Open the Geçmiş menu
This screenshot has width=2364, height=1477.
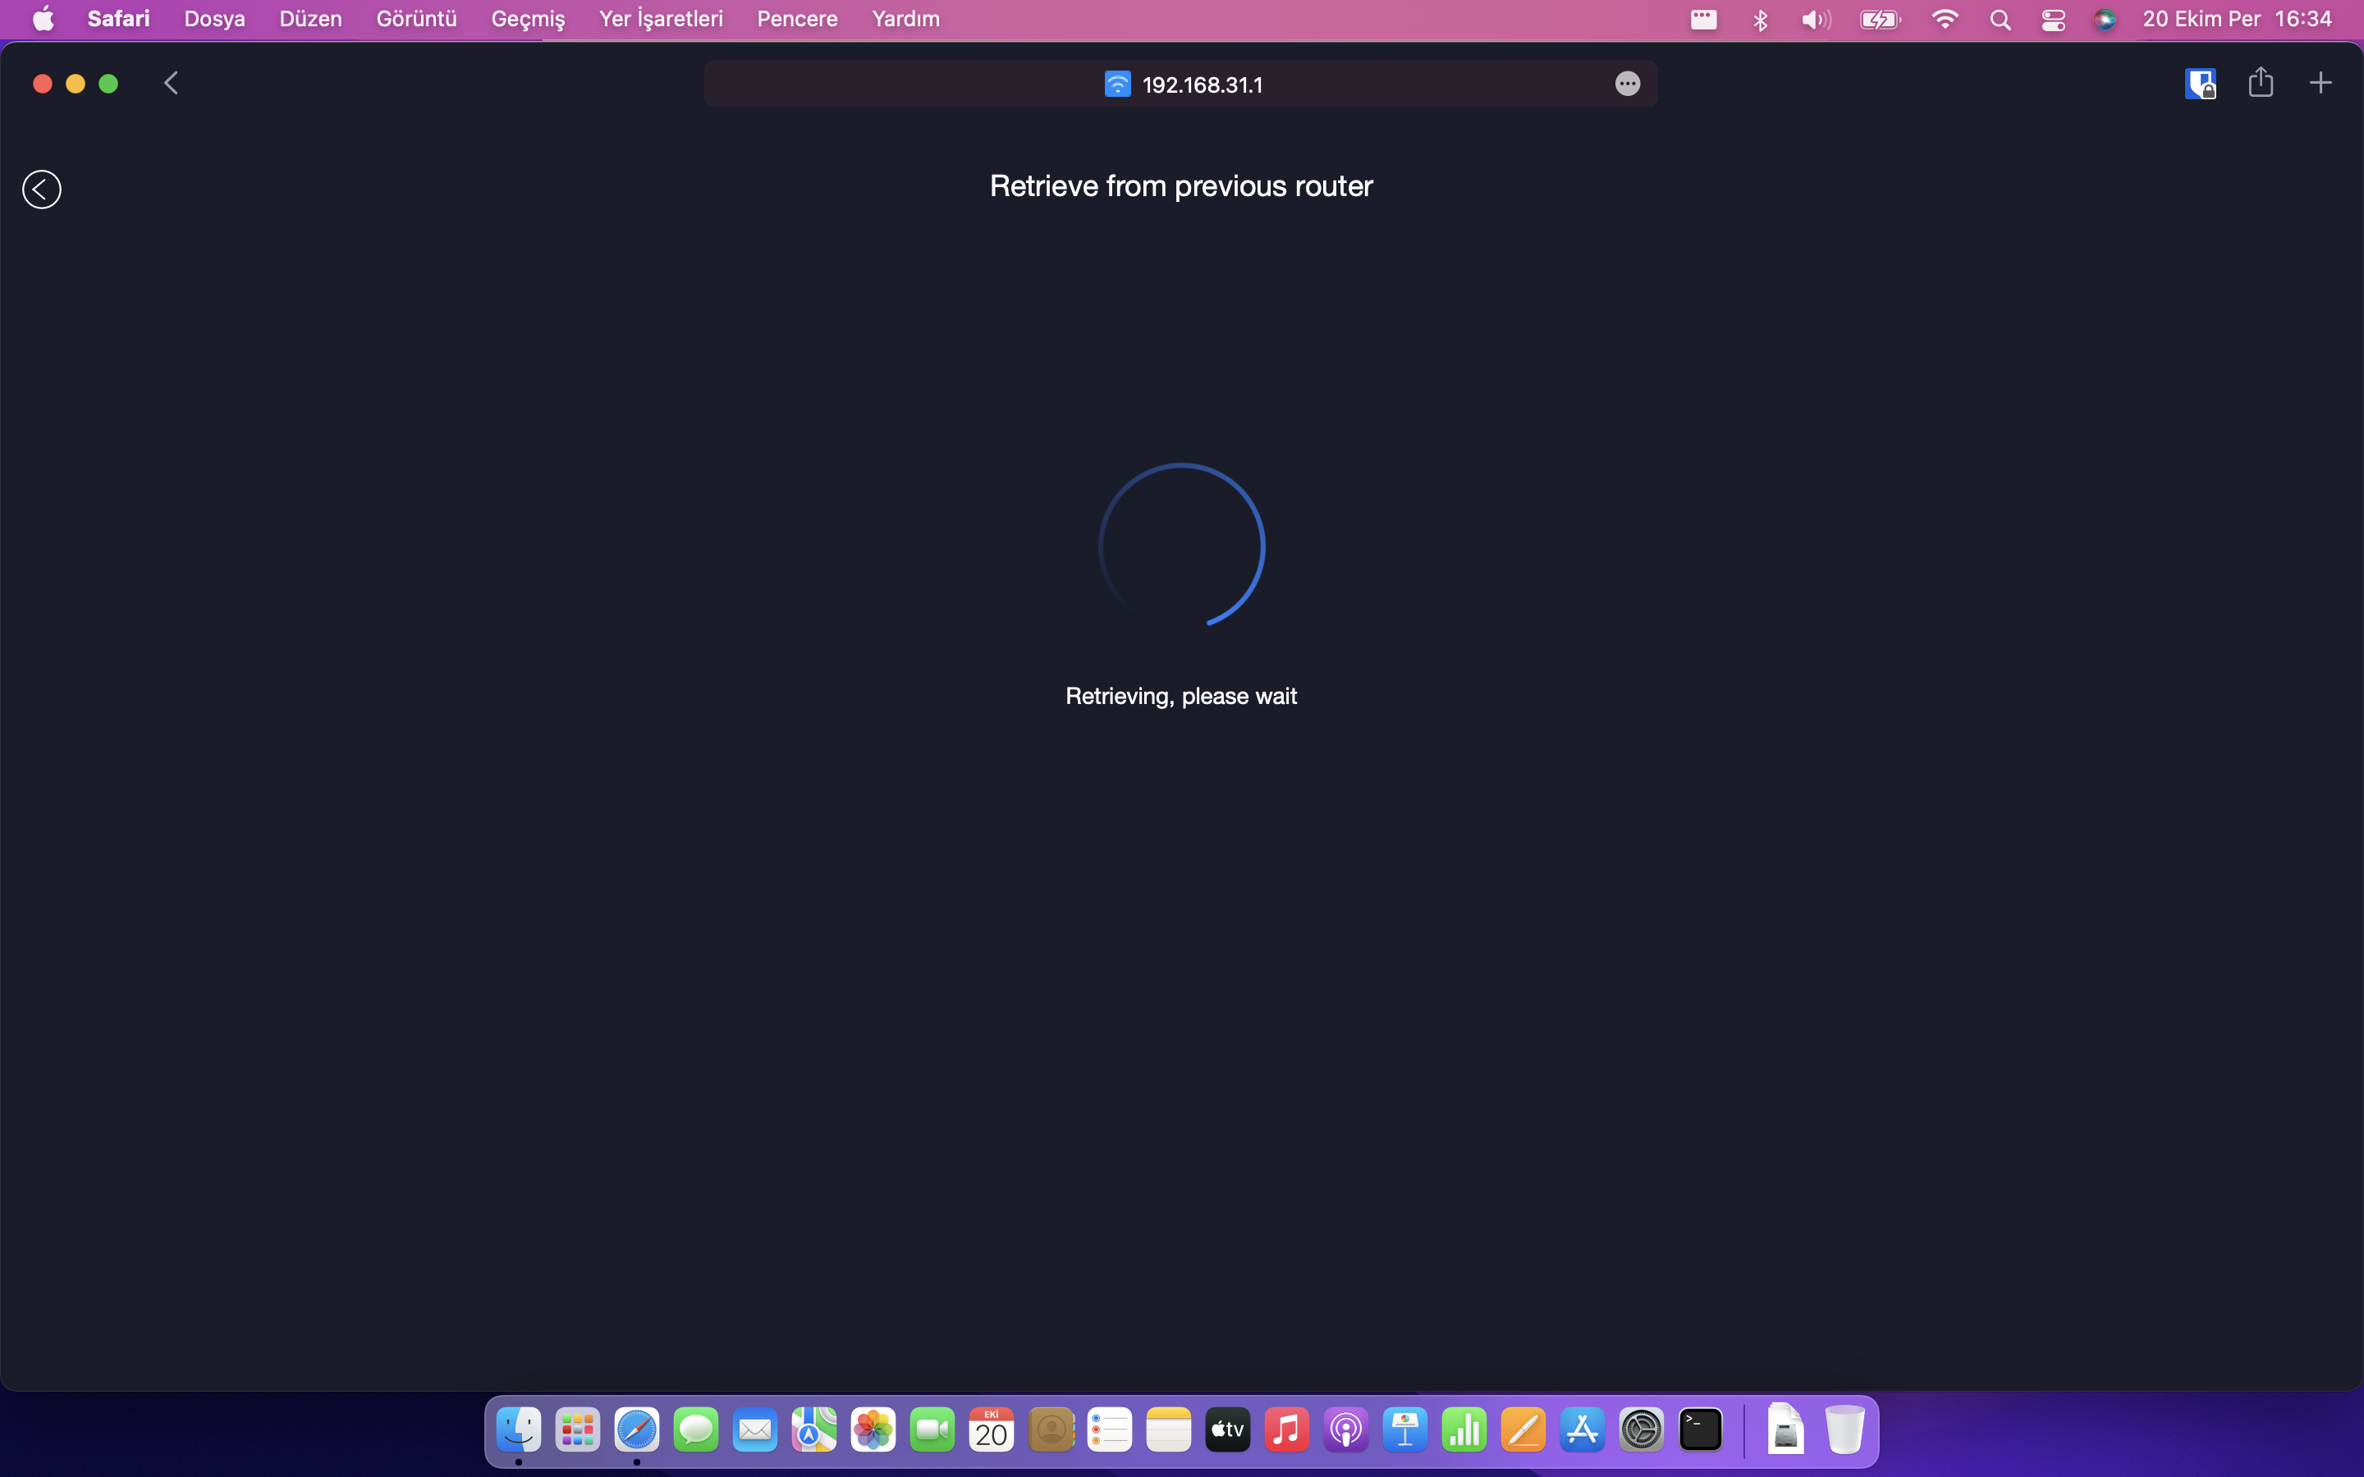click(528, 19)
